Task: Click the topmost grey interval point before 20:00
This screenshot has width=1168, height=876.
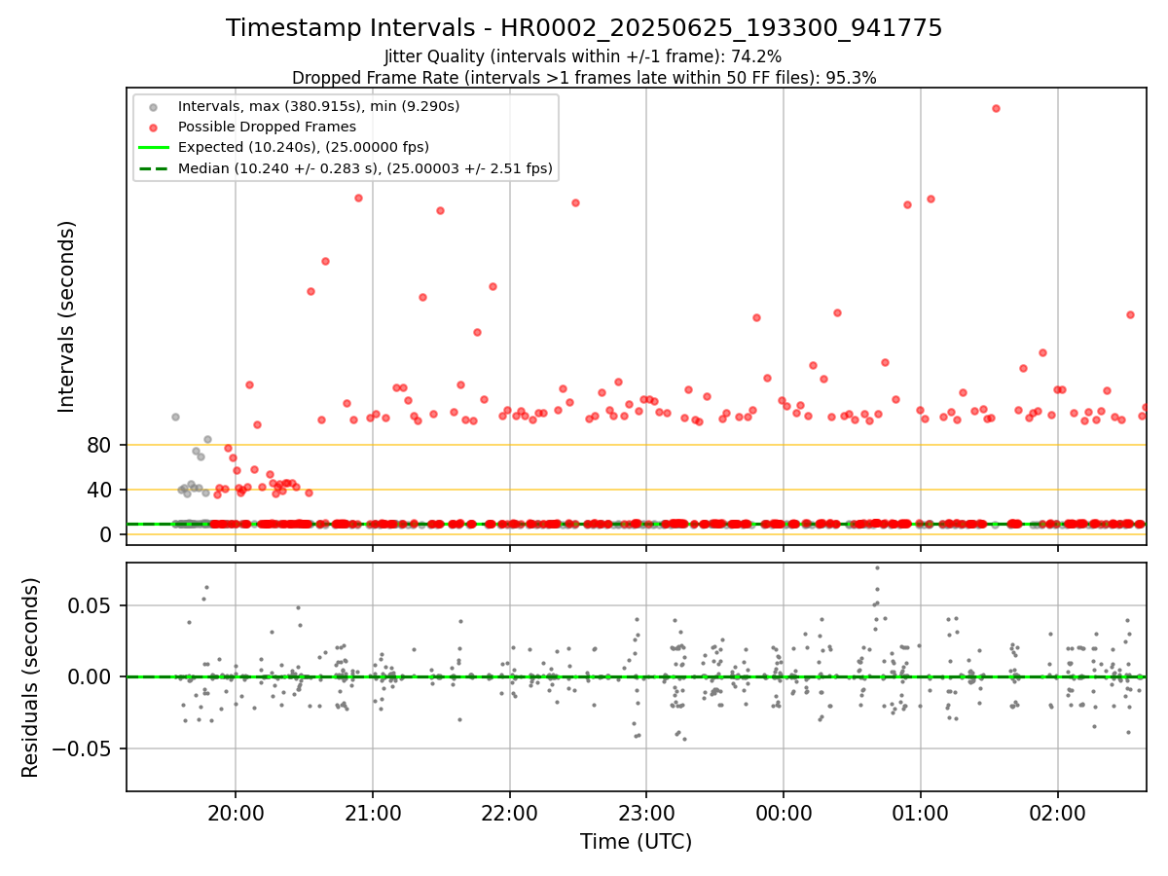Action: (x=175, y=417)
